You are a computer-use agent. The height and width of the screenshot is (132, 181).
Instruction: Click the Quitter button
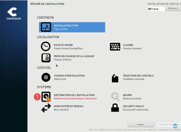[x=141, y=124]
